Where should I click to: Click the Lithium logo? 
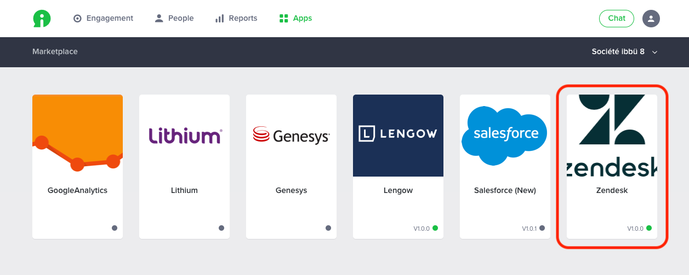click(x=184, y=135)
